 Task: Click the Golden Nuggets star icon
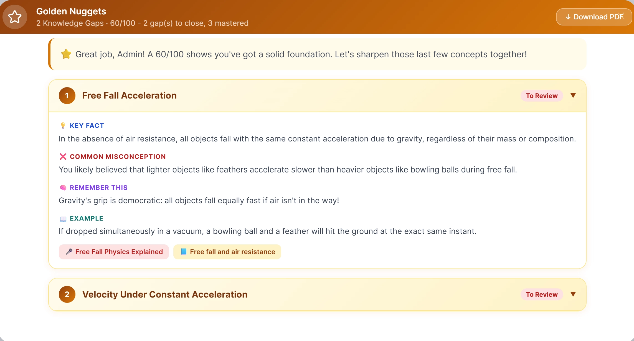point(15,17)
